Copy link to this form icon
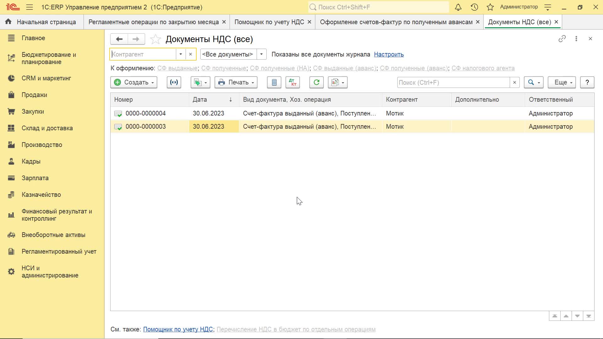603x339 pixels. pyautogui.click(x=562, y=39)
